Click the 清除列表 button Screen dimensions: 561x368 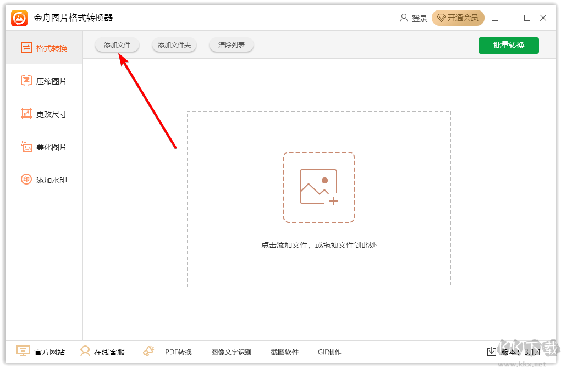[231, 45]
